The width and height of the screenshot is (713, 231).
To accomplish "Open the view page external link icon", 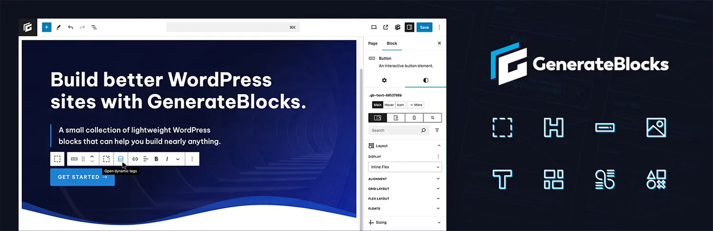I will pos(385,27).
